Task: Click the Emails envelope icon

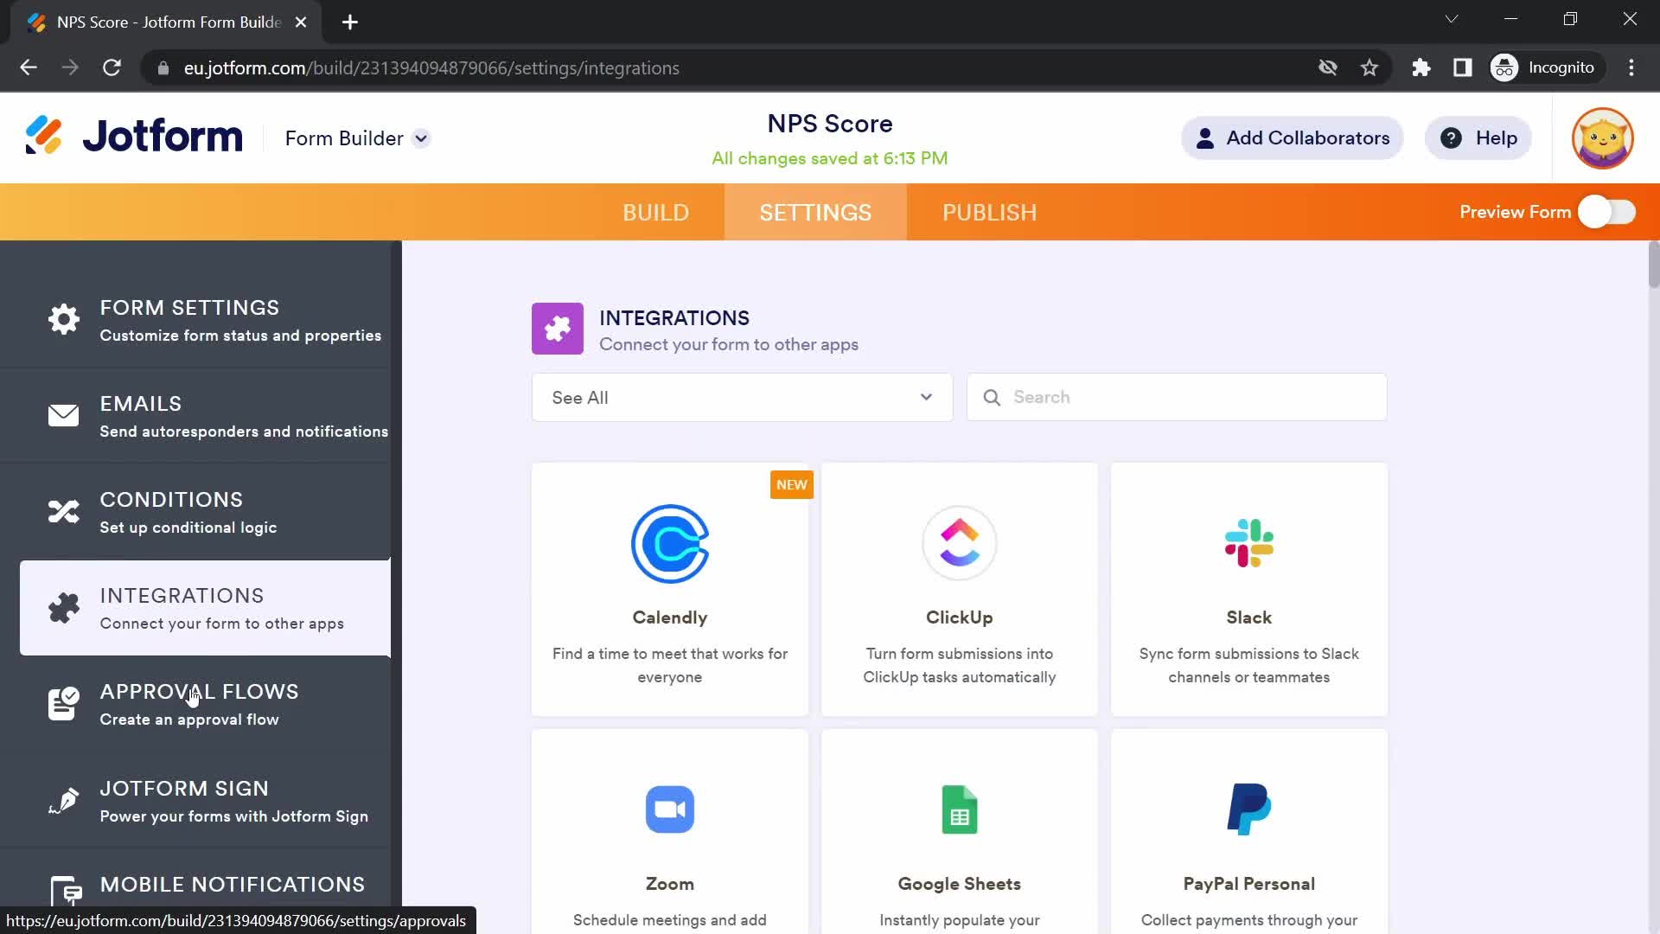Action: click(x=61, y=416)
